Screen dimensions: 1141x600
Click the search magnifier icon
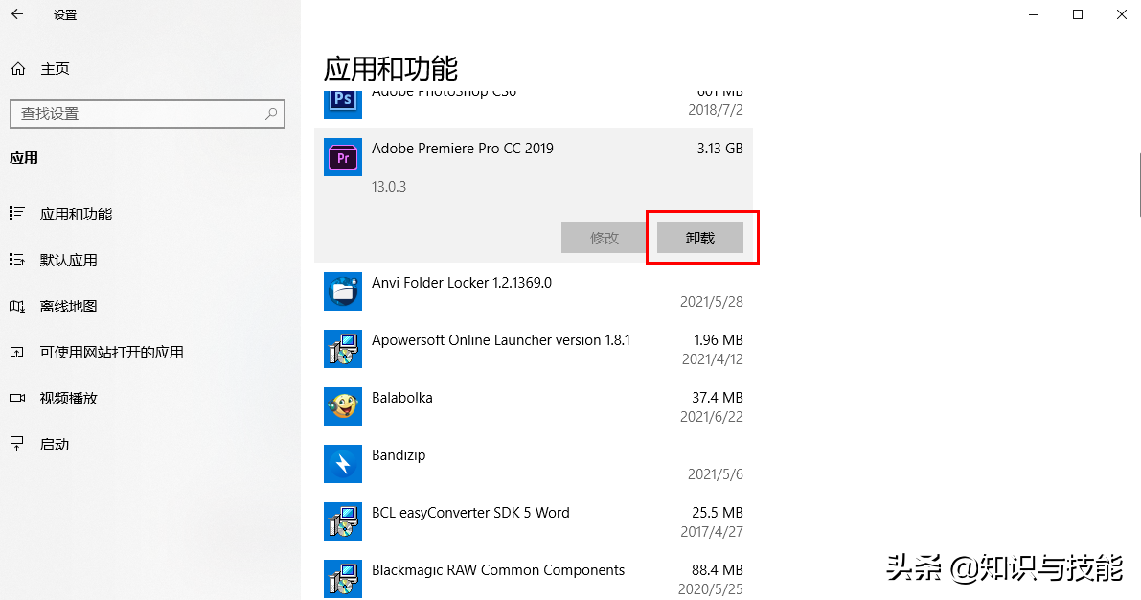pyautogui.click(x=271, y=113)
